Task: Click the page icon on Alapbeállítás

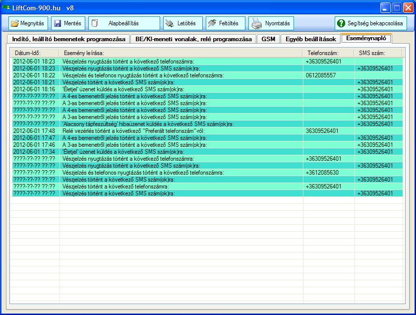Action: [95, 23]
